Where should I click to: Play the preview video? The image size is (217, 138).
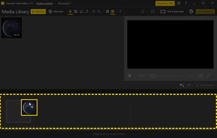pyautogui.click(x=130, y=76)
